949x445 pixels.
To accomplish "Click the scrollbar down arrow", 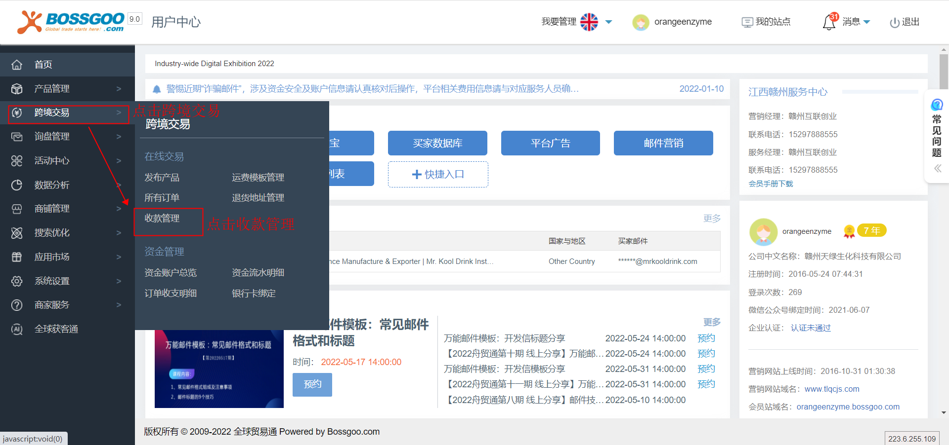I will pyautogui.click(x=944, y=413).
